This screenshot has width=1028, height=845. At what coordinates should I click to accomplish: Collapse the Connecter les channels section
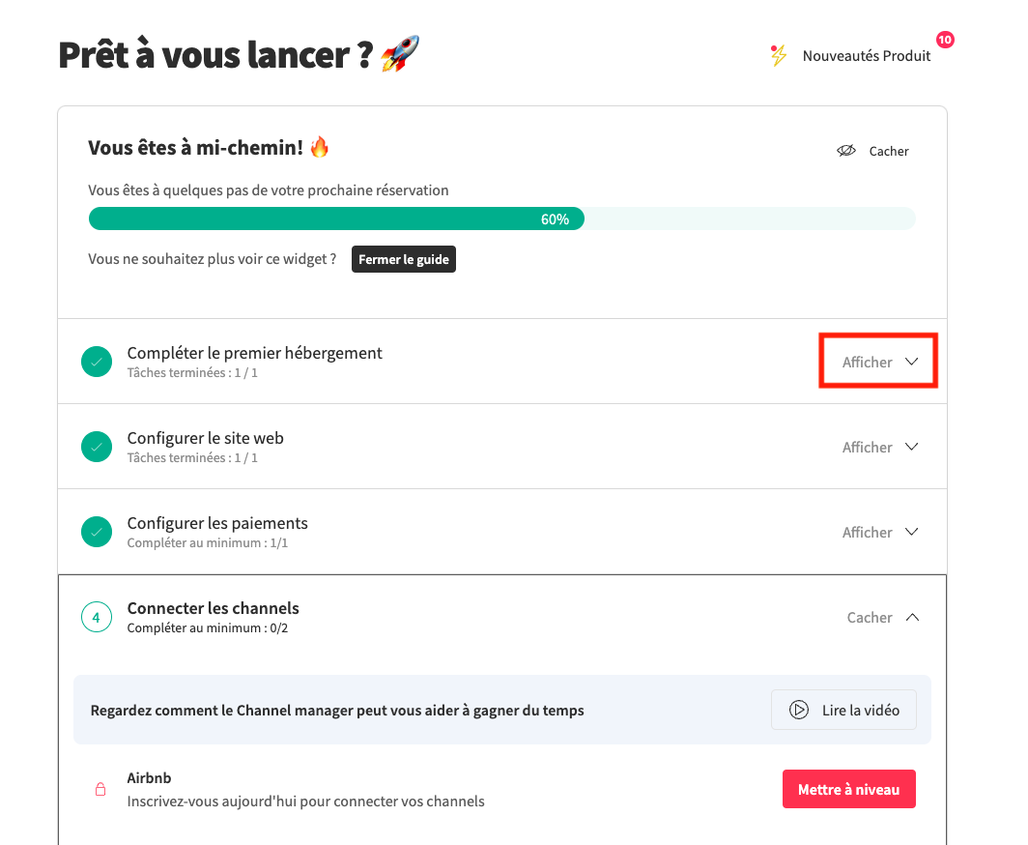[882, 617]
